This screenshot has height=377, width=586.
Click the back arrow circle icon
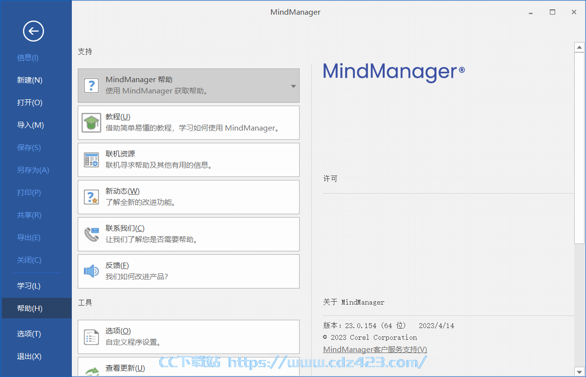(x=33, y=31)
